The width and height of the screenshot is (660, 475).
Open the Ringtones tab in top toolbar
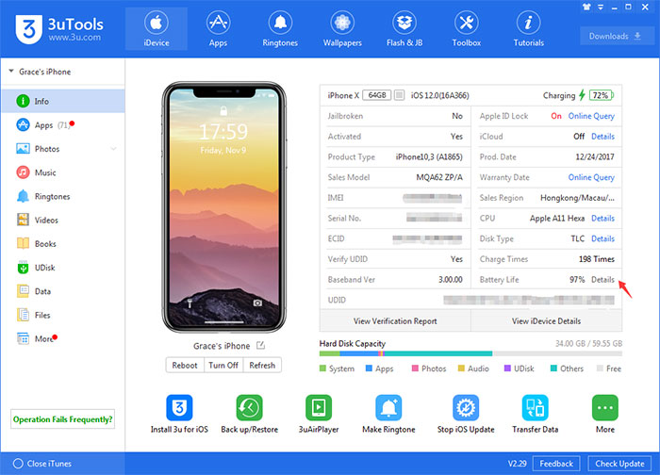280,29
